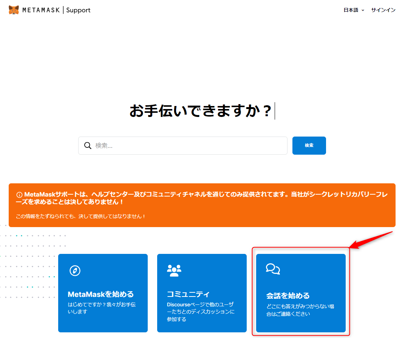Viewport: 405px width, 338px height.
Task: Click the people icon on コミュニティ card
Action: tap(174, 271)
